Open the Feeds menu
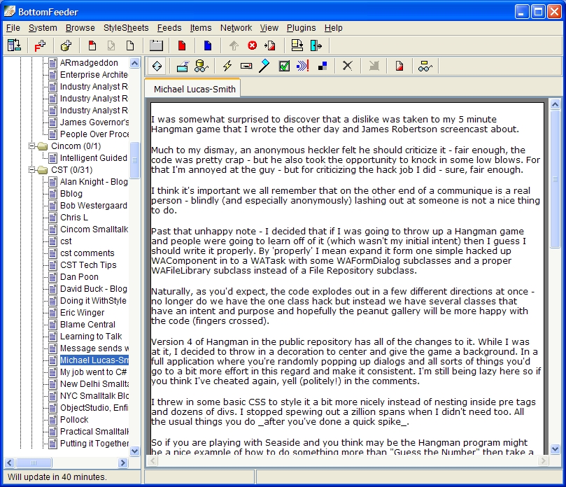This screenshot has height=487, width=566. point(169,28)
